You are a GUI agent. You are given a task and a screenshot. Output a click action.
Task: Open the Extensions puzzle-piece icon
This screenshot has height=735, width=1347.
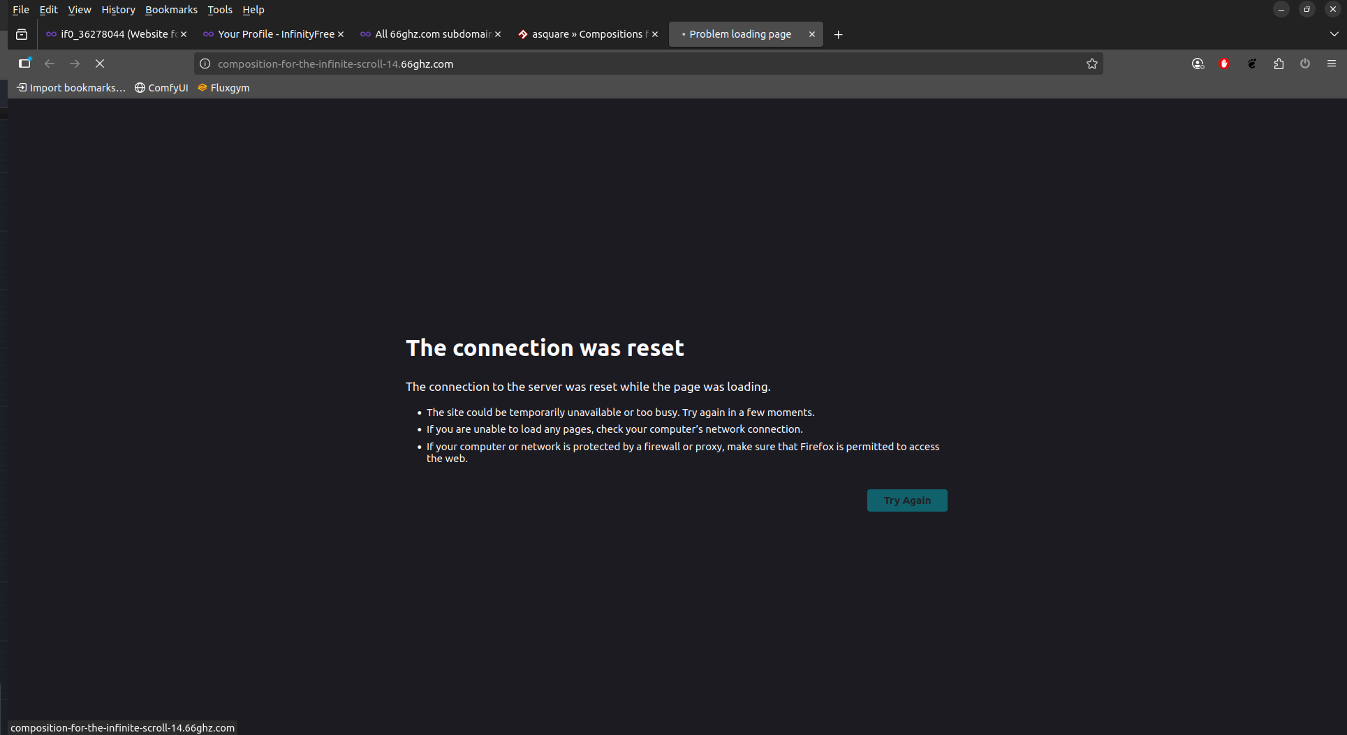pos(1279,64)
